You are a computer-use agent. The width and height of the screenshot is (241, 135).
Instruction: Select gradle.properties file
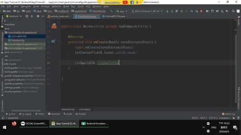click(x=24, y=84)
